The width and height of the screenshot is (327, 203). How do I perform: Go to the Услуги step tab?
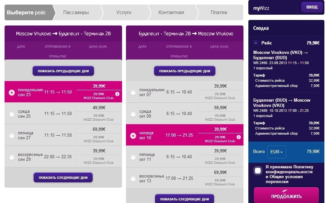[124, 12]
